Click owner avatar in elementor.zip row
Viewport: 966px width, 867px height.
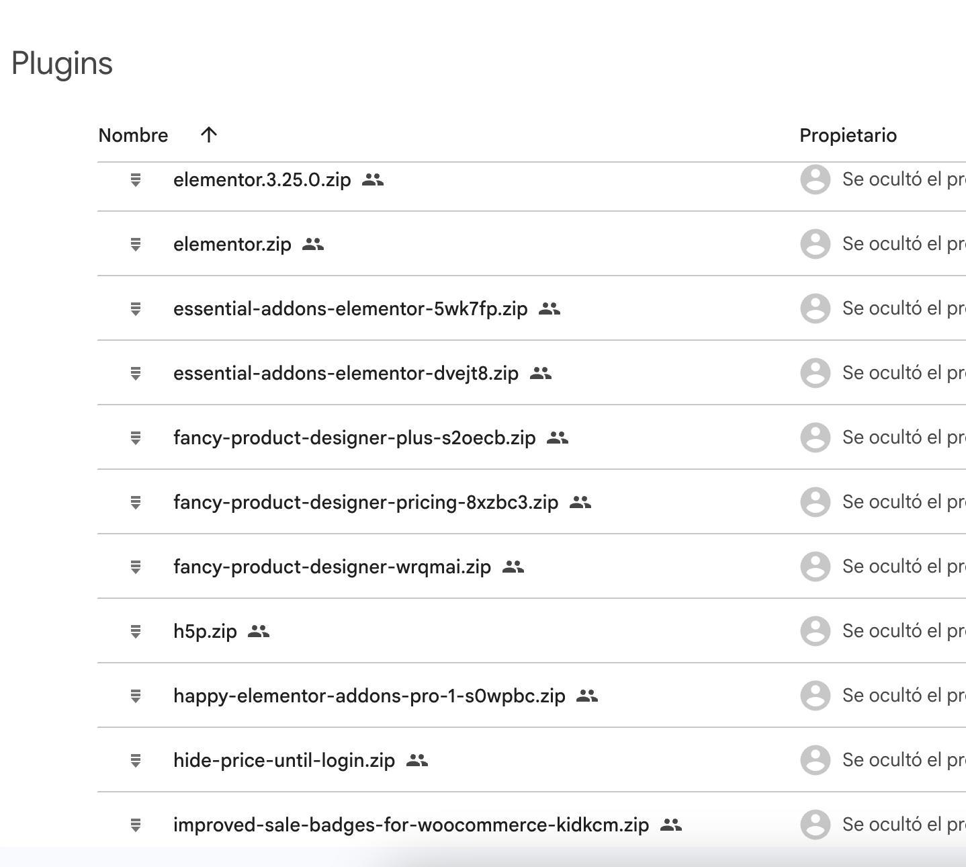point(816,244)
